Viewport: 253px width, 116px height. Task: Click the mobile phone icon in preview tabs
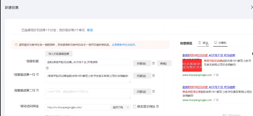(200, 43)
